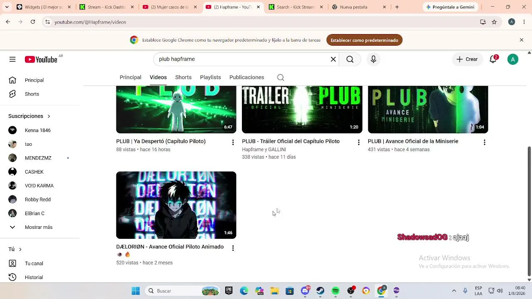Viewport: 532px width, 299px height.
Task: Switch to the Widgets browser tab
Action: (x=44, y=7)
